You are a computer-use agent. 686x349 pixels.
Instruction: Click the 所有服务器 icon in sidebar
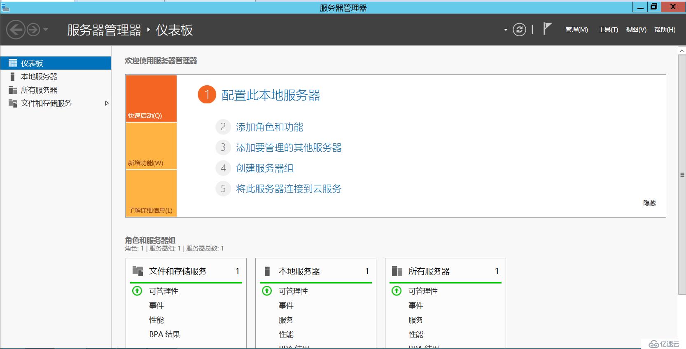(13, 90)
